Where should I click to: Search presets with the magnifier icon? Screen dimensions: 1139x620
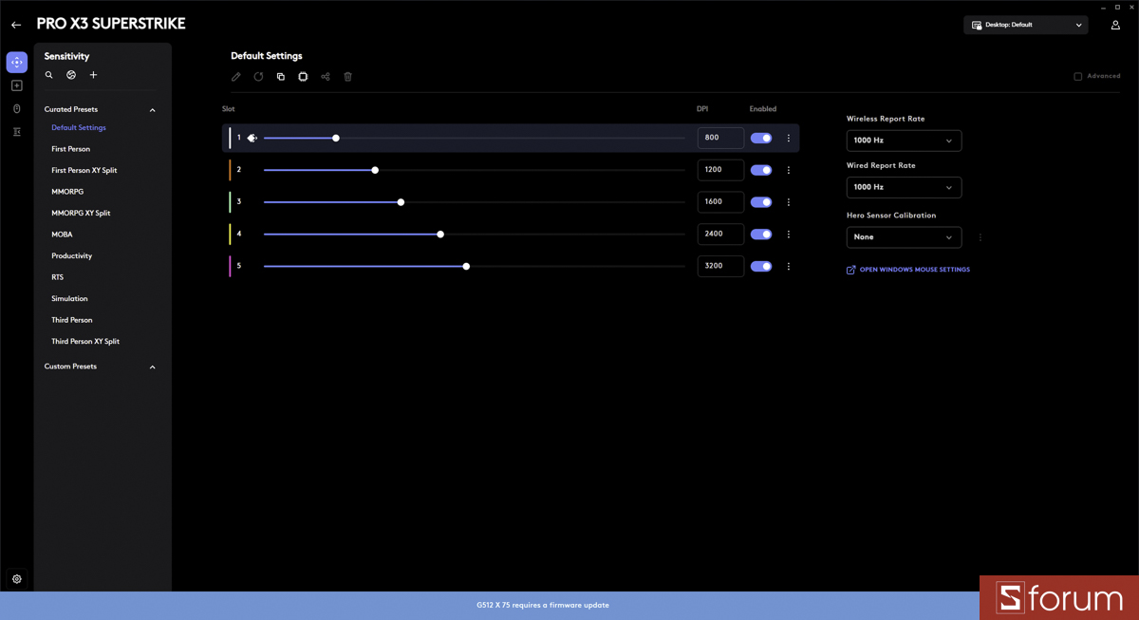click(49, 75)
